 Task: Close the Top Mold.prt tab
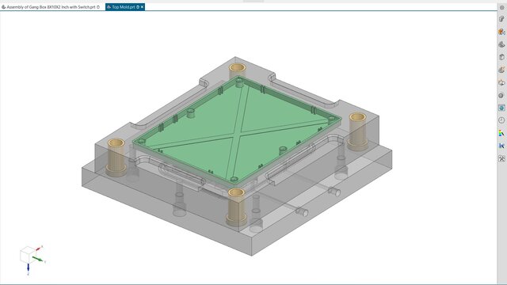(x=143, y=7)
